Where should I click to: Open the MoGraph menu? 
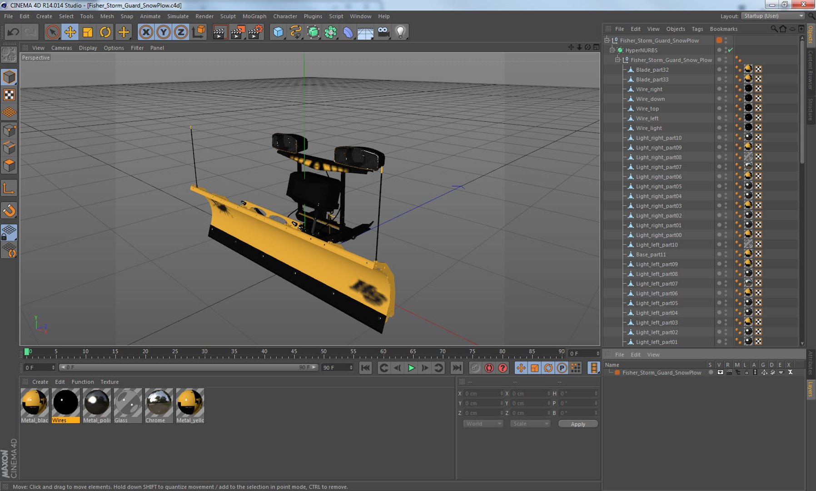tap(254, 16)
